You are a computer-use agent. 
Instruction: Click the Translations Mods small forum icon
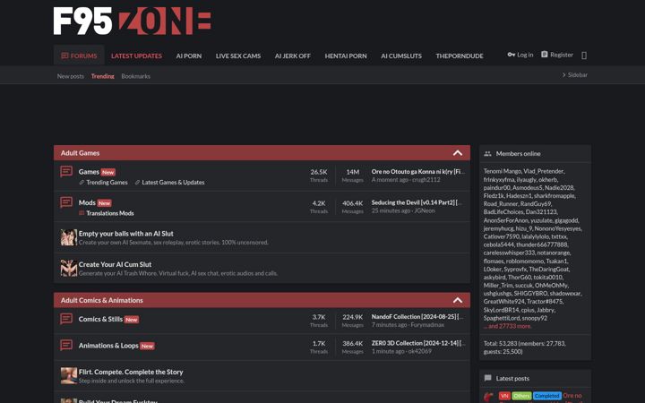coord(82,213)
